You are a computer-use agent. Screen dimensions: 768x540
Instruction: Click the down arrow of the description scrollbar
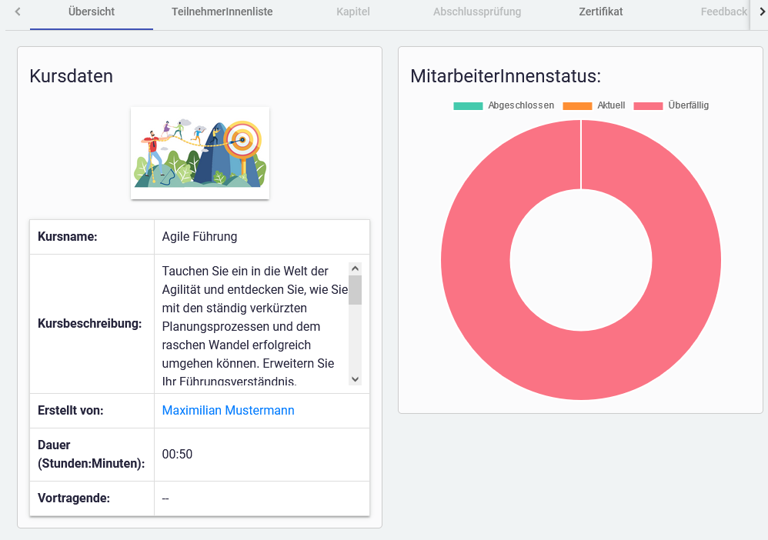click(x=355, y=379)
